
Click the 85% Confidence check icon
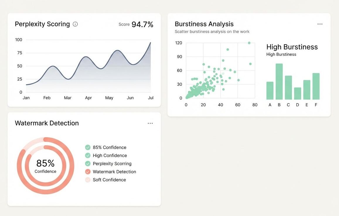[x=88, y=147]
